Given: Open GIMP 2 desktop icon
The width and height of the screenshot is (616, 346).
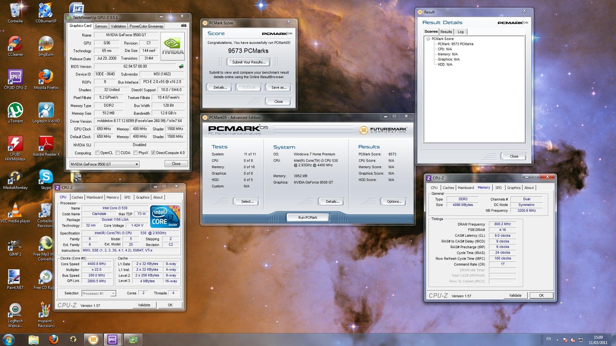Looking at the screenshot, I should [x=15, y=246].
